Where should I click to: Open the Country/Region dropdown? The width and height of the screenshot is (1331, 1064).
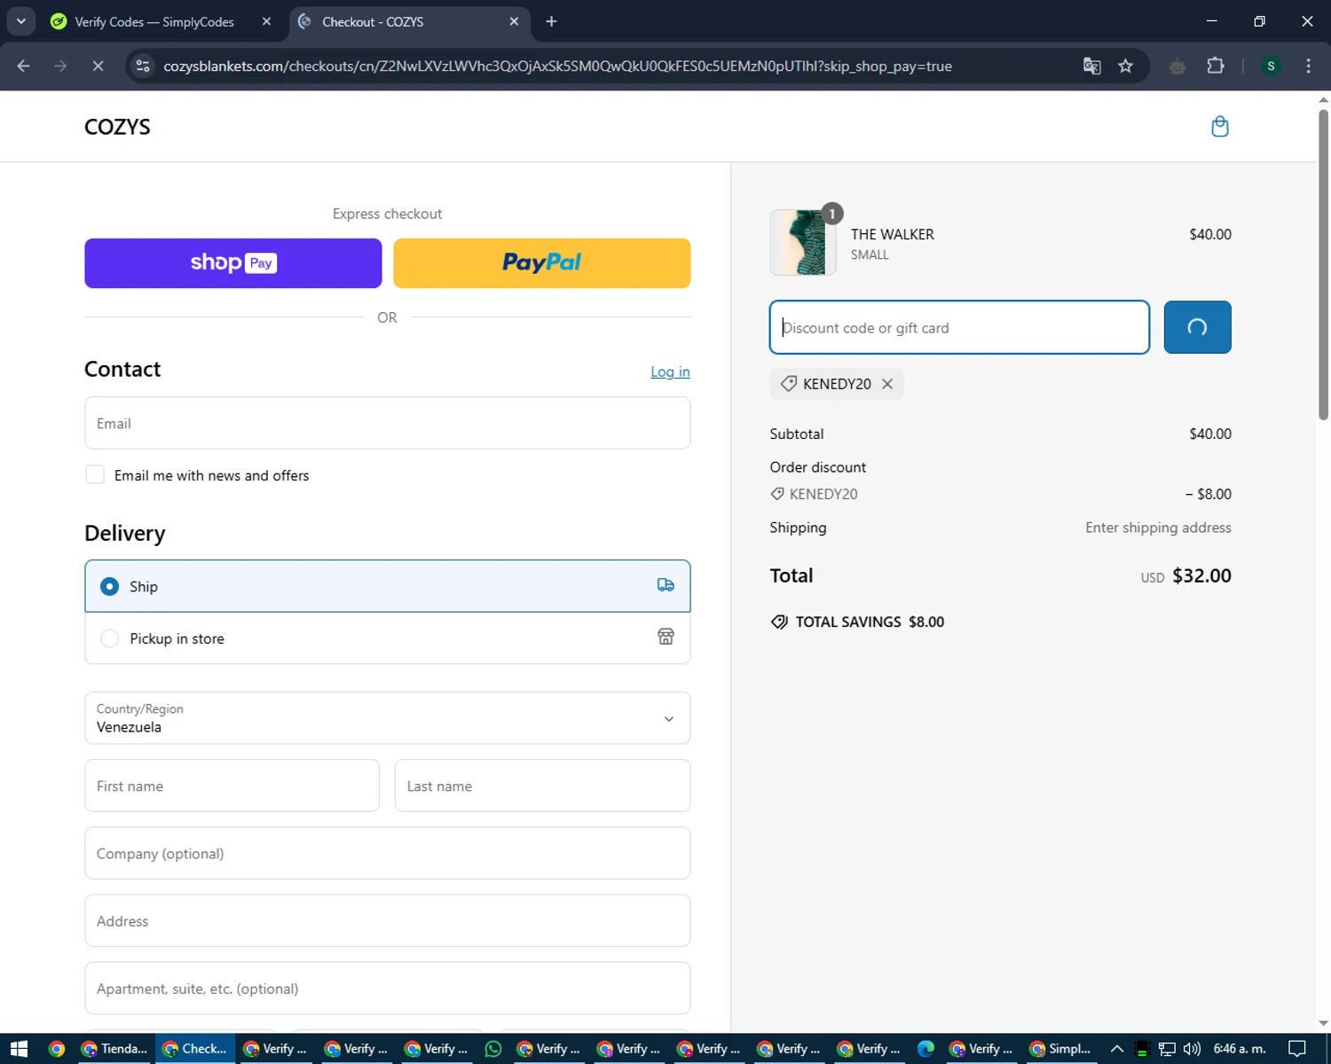coord(388,718)
